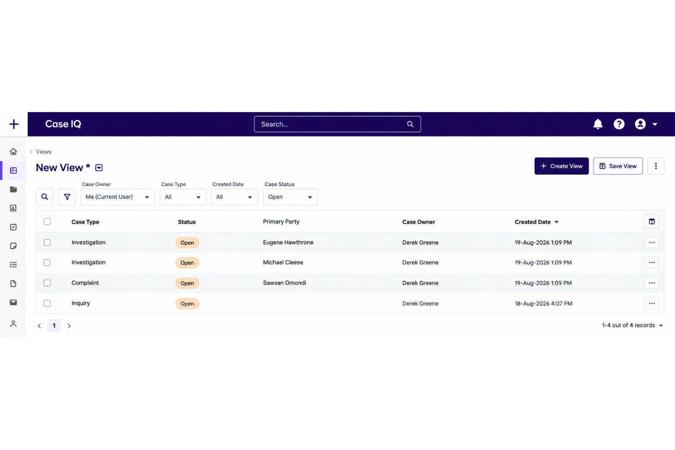Open row actions menu for Inquiry row
Viewport: 675px width, 450px height.
[x=652, y=303]
